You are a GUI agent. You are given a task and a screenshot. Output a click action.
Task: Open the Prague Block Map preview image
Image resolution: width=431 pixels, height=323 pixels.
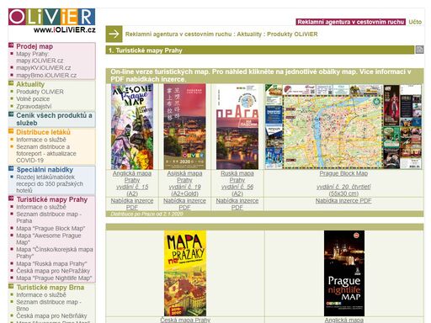click(343, 126)
